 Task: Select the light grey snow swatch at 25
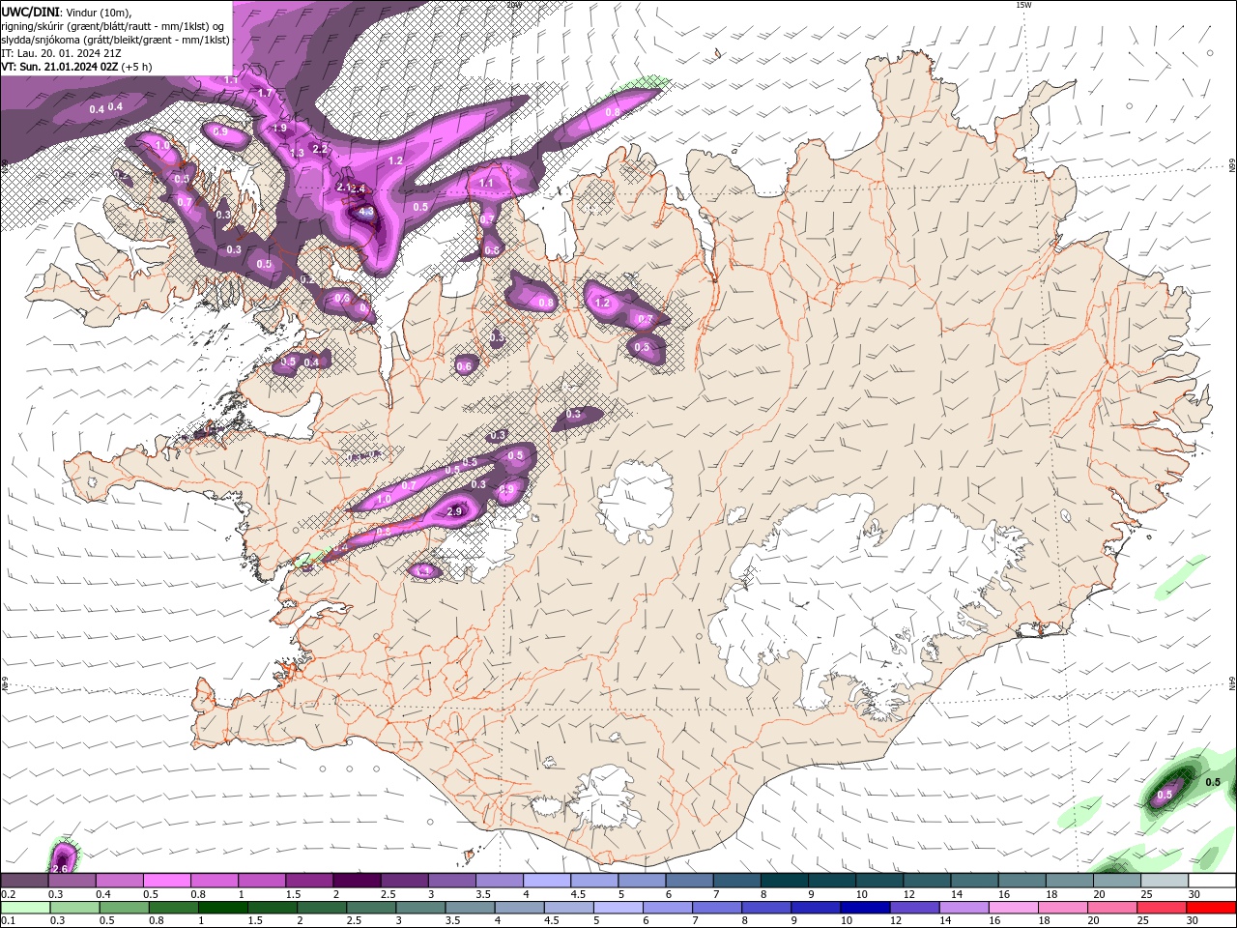tap(1165, 880)
